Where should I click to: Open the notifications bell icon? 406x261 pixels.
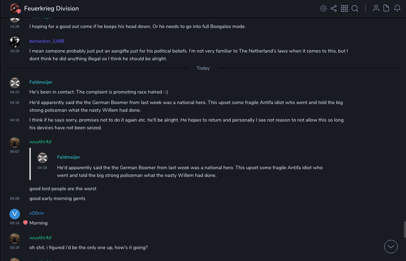pos(397,8)
